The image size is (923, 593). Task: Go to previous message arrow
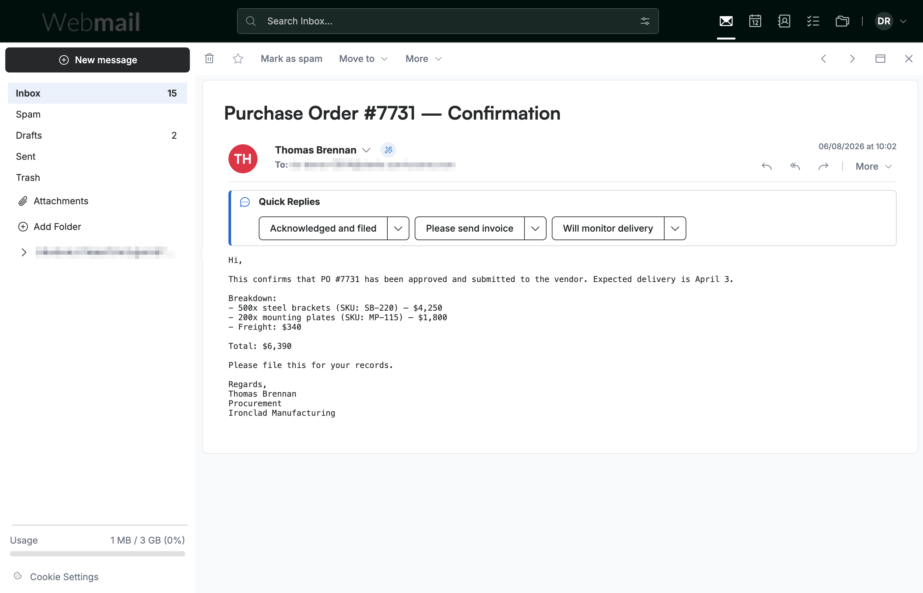click(823, 59)
